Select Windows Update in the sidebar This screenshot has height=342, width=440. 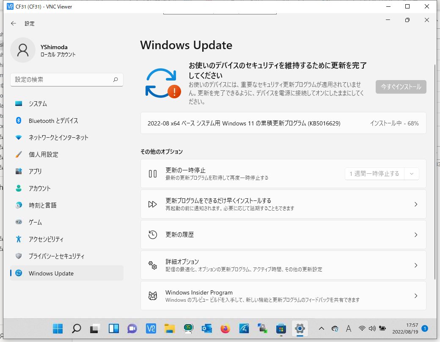click(x=67, y=273)
